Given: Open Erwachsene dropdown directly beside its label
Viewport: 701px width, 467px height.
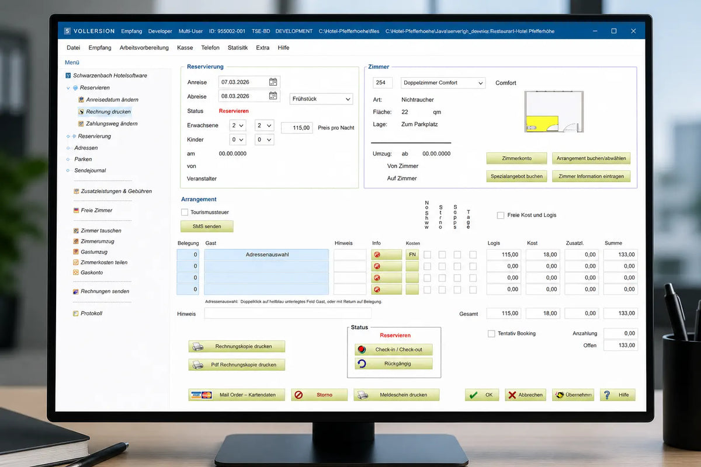Looking at the screenshot, I should (x=238, y=126).
